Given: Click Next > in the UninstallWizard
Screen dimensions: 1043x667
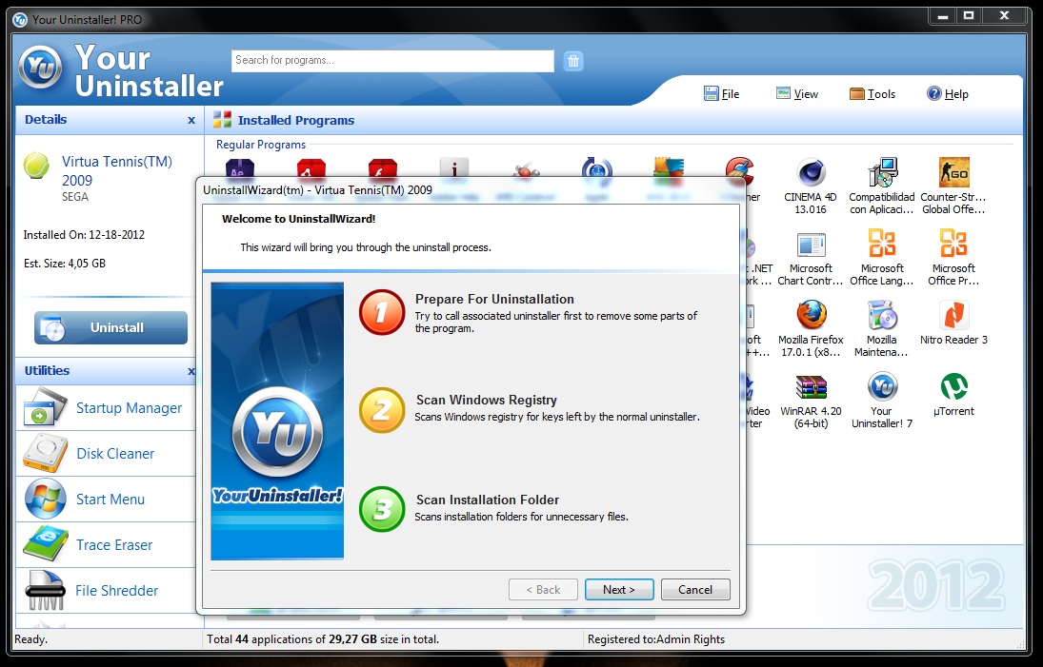Looking at the screenshot, I should pyautogui.click(x=619, y=589).
